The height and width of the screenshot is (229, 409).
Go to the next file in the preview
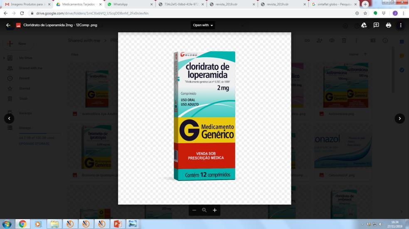(399, 118)
